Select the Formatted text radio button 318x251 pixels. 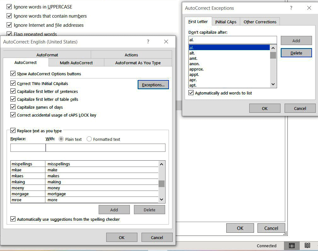tap(89, 139)
